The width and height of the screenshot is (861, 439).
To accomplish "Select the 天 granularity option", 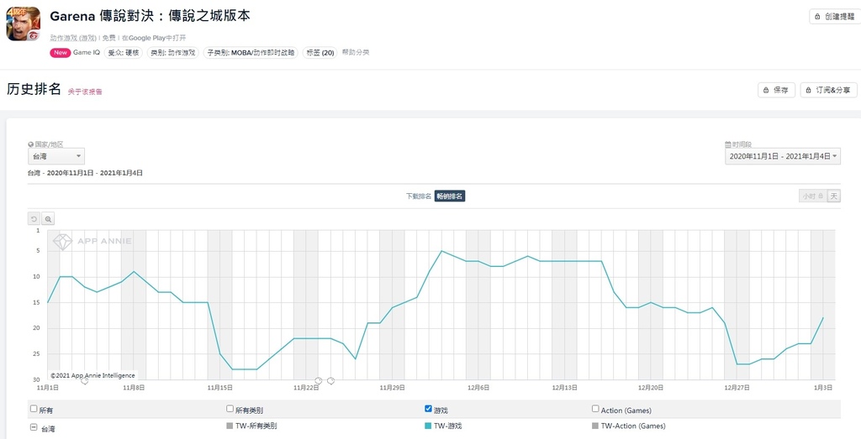I will click(x=833, y=196).
